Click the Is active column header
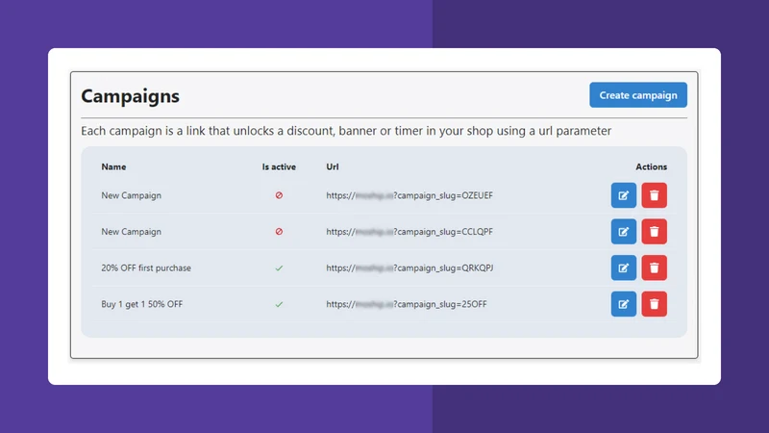The width and height of the screenshot is (769, 433). (279, 166)
